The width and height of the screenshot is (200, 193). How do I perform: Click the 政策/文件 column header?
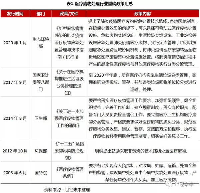coord(69,14)
